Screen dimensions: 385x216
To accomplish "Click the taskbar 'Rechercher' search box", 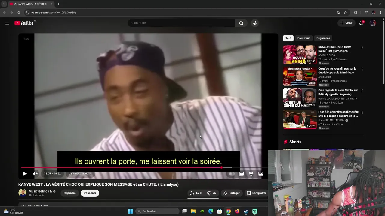I will click(157, 211).
